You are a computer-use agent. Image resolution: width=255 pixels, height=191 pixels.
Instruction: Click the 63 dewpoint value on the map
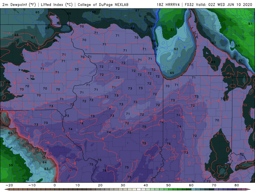pyautogui.click(x=46, y=169)
